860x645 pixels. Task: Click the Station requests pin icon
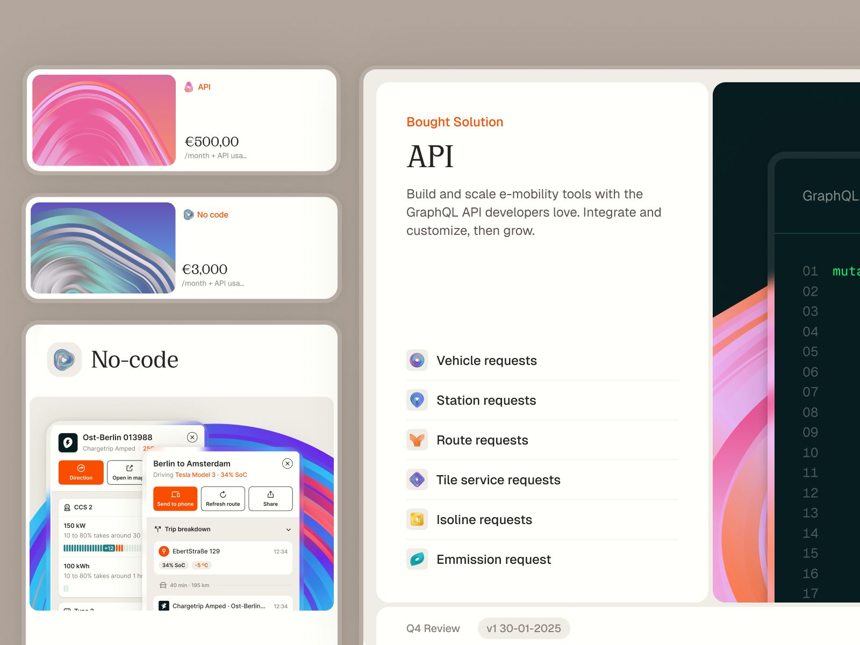417,400
